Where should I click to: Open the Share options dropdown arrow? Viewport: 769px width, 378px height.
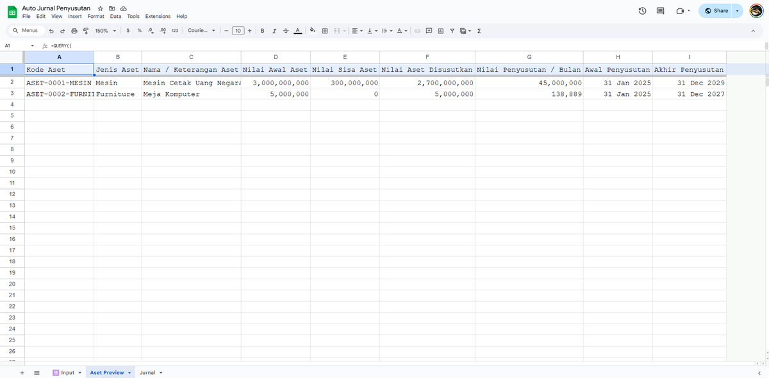coord(737,11)
